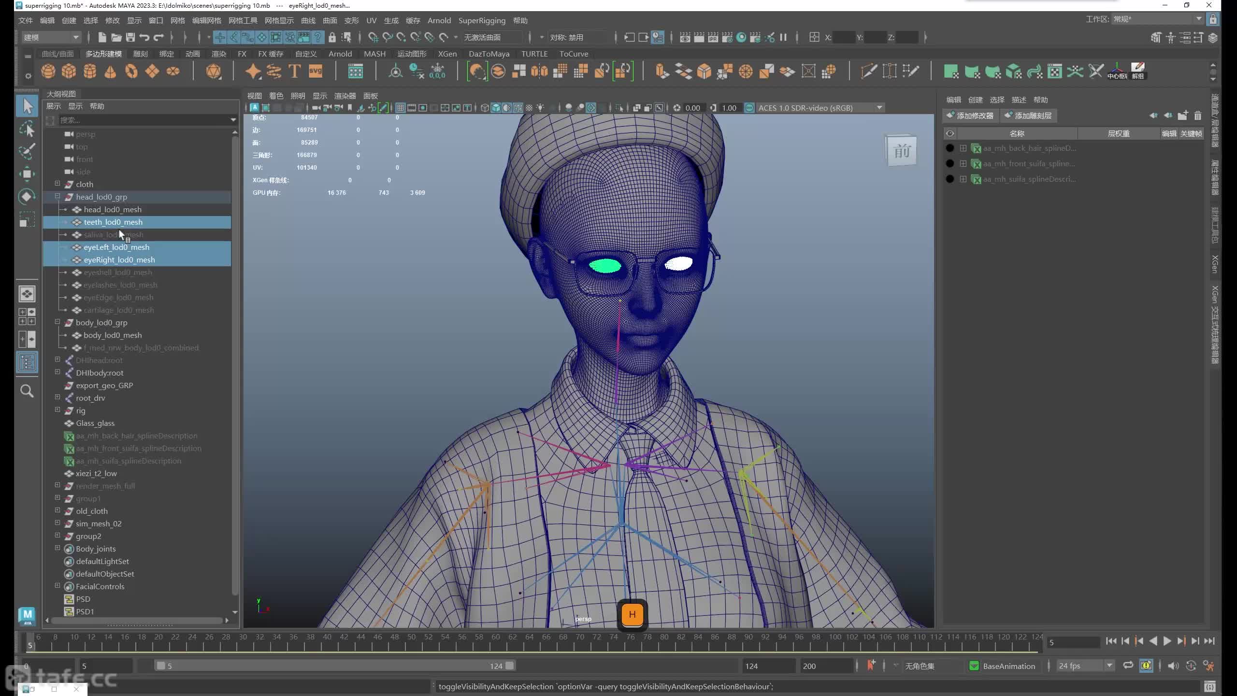Activate the Move tool in toolbox
The height and width of the screenshot is (696, 1237).
(x=27, y=174)
